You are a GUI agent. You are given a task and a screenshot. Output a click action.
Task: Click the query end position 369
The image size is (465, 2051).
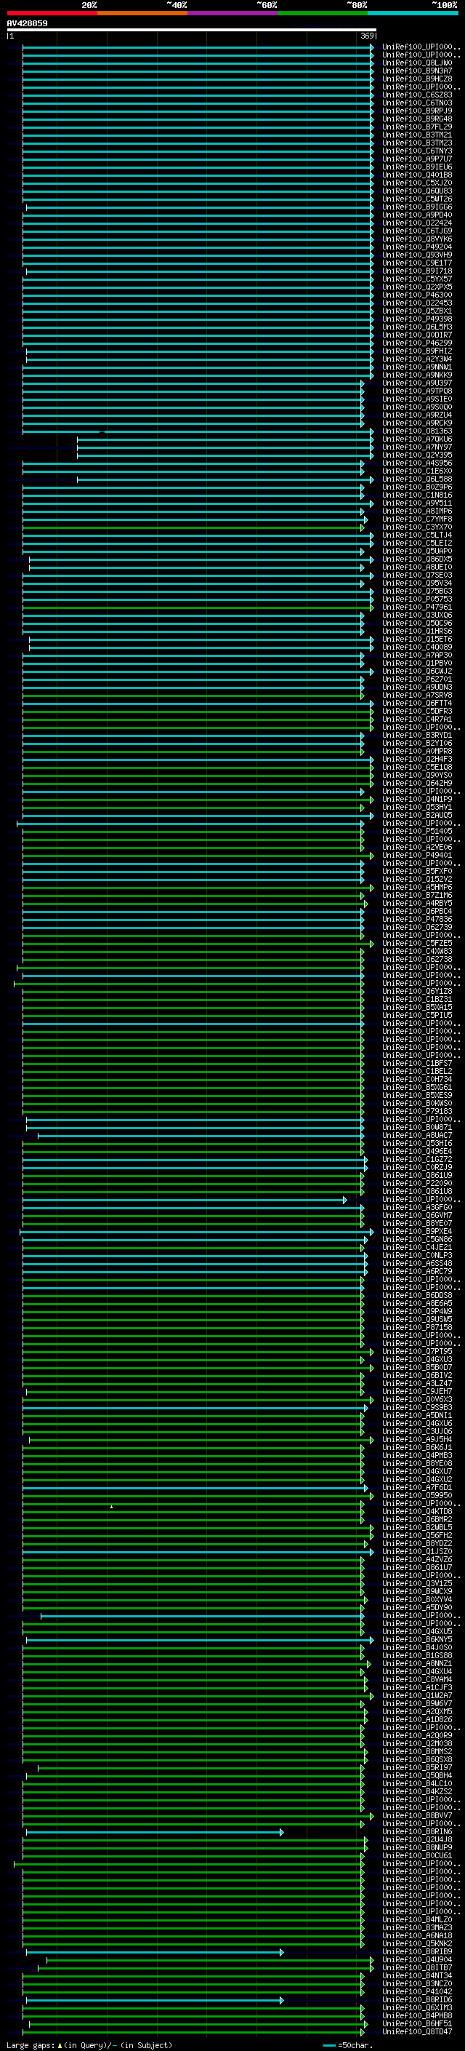tap(367, 36)
